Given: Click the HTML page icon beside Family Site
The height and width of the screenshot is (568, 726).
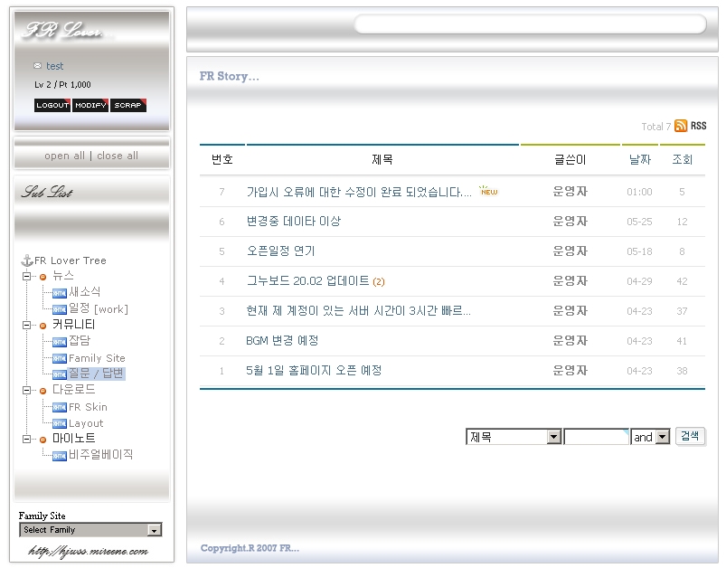Looking at the screenshot, I should [60, 358].
